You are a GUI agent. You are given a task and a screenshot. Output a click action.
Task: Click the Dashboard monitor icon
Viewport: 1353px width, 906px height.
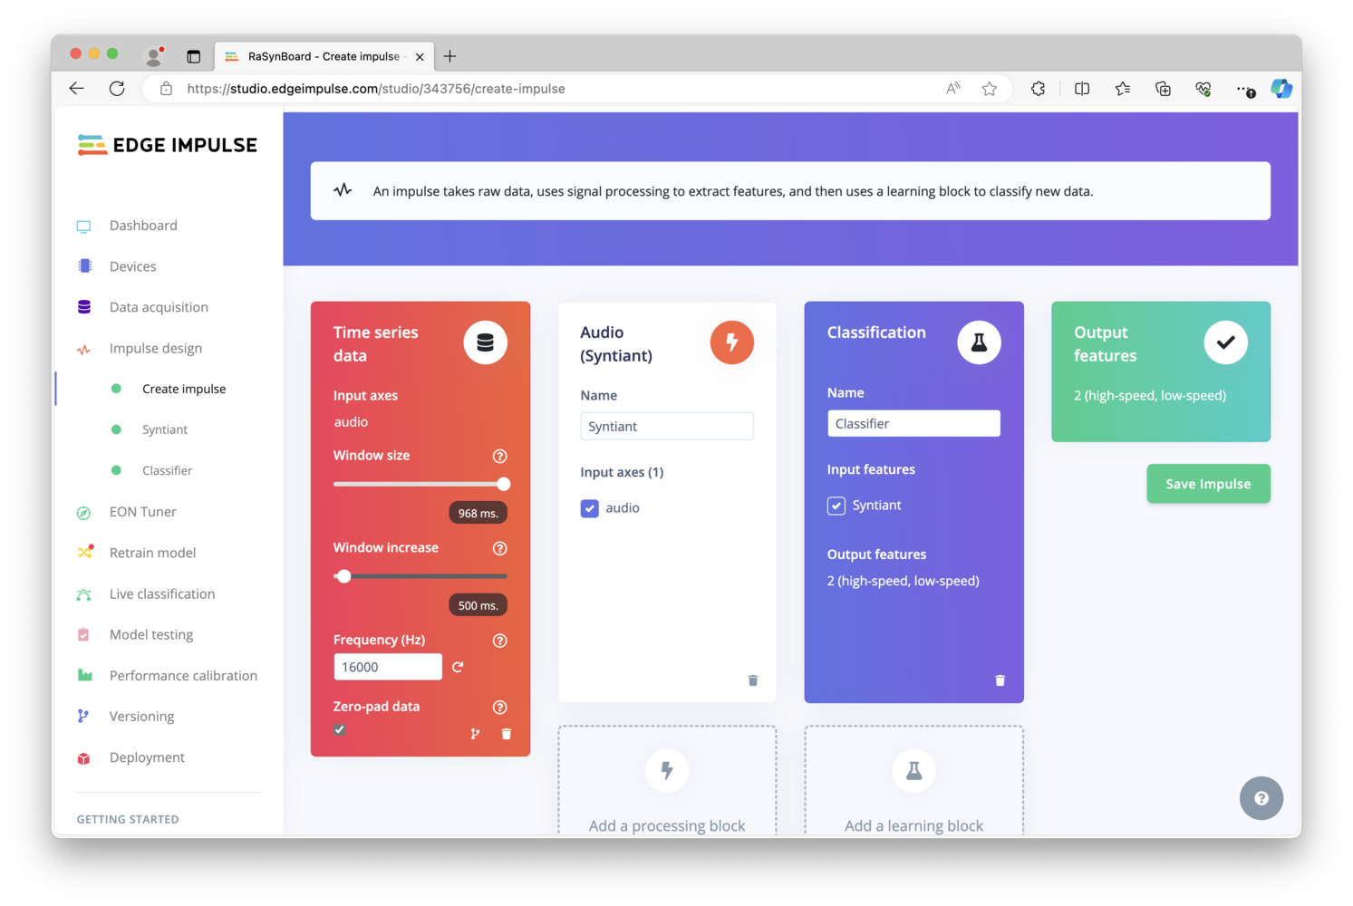(83, 226)
